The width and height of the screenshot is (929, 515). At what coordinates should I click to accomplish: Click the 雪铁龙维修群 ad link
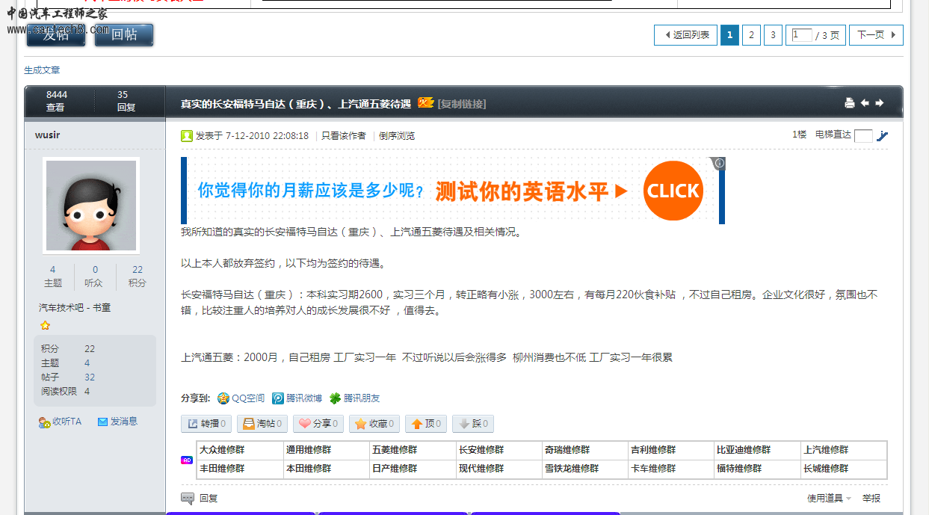pyautogui.click(x=572, y=469)
